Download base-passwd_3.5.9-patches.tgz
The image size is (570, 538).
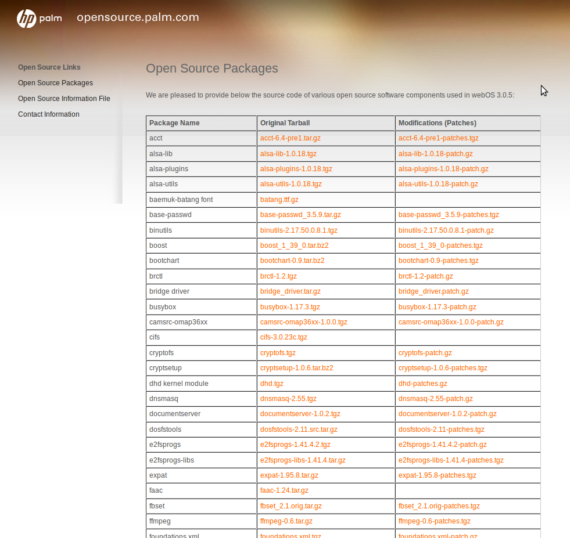click(x=449, y=215)
